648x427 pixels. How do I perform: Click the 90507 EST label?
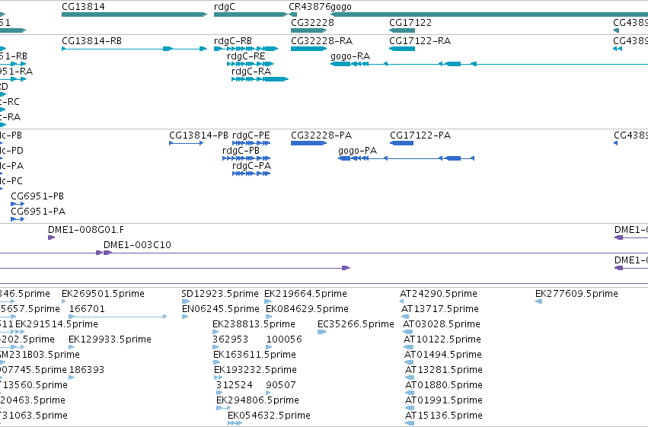point(281,385)
